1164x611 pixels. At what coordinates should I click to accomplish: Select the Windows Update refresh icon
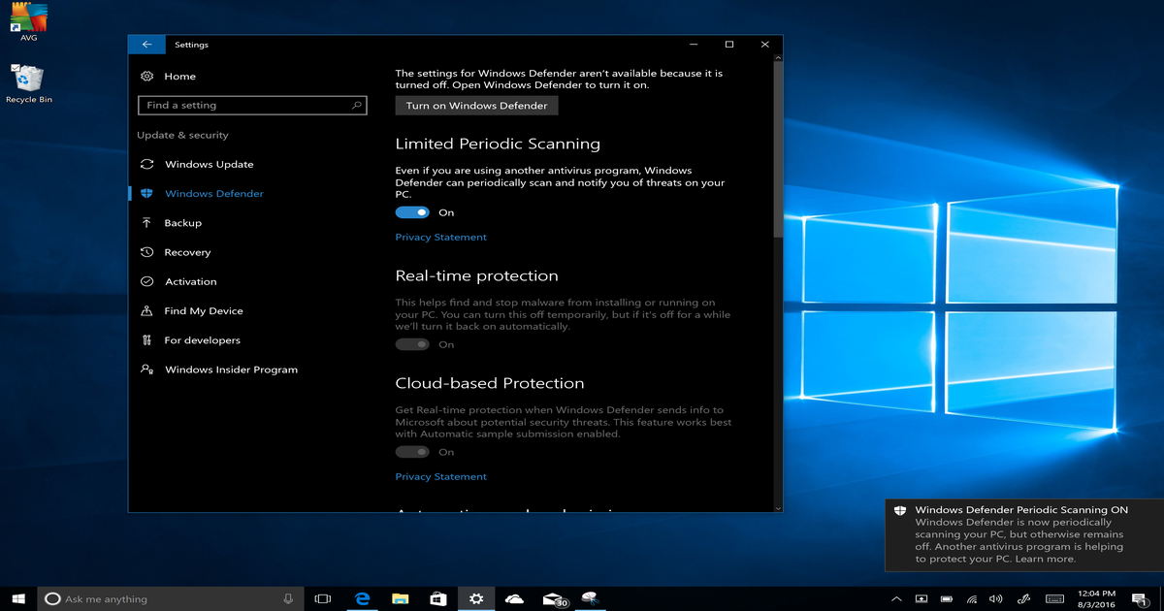pos(146,164)
